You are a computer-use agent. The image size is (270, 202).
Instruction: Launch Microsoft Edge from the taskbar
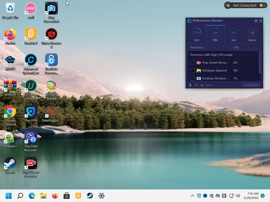coord(32,196)
